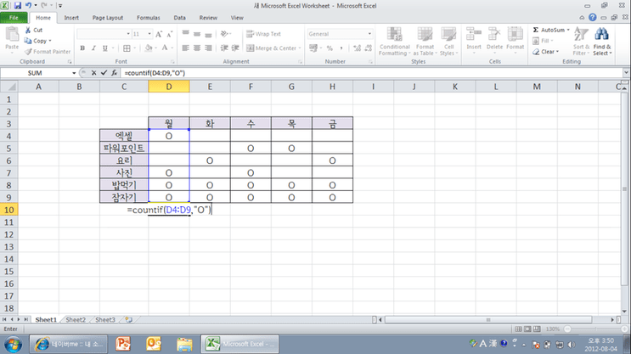Toggle Bold formatting button
The width and height of the screenshot is (631, 354).
[82, 48]
